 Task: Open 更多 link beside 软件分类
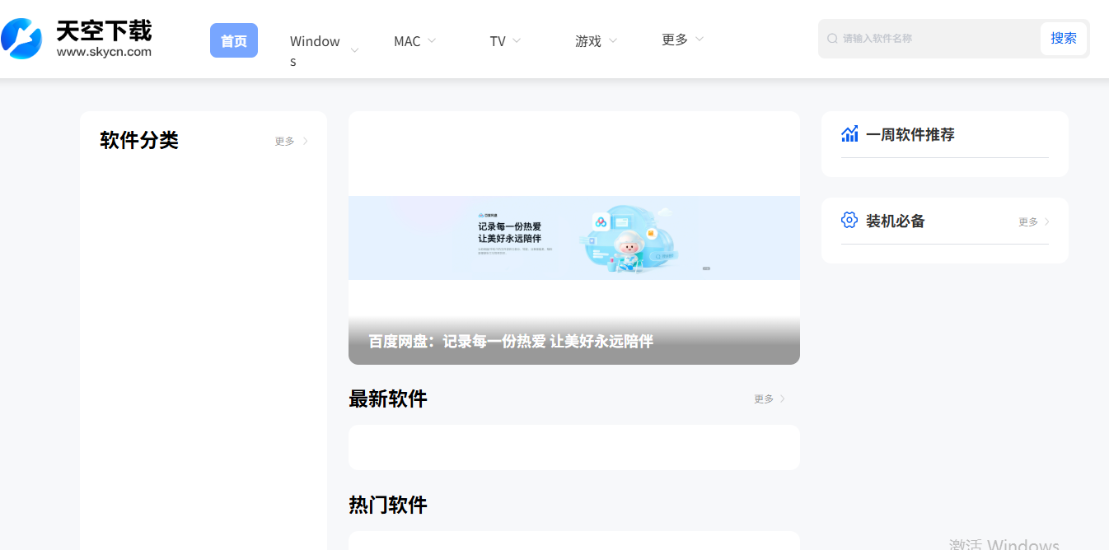pyautogui.click(x=284, y=142)
